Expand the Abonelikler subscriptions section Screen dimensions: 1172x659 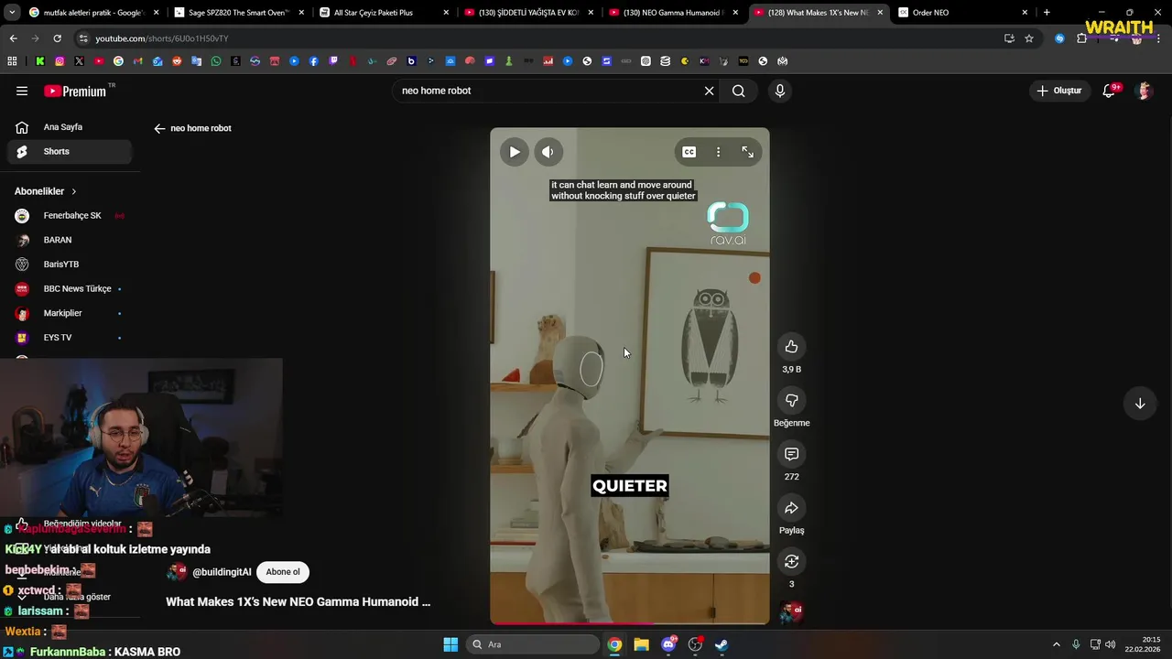[x=46, y=191]
